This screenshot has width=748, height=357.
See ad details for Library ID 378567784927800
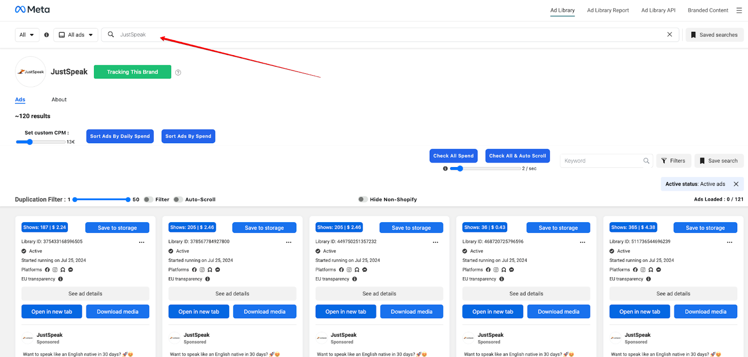[x=232, y=294]
